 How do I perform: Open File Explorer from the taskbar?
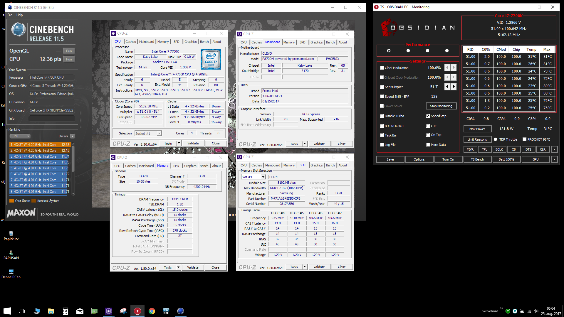tap(51, 311)
